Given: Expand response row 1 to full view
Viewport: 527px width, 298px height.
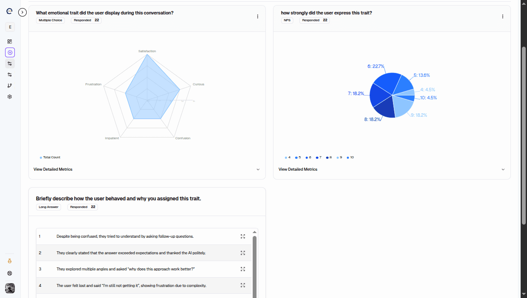Looking at the screenshot, I should [243, 236].
